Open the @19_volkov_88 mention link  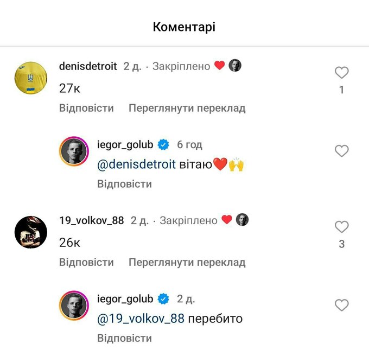click(141, 319)
